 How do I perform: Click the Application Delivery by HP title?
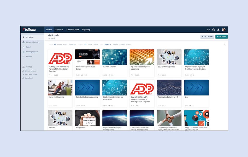pyautogui.click(x=168, y=97)
